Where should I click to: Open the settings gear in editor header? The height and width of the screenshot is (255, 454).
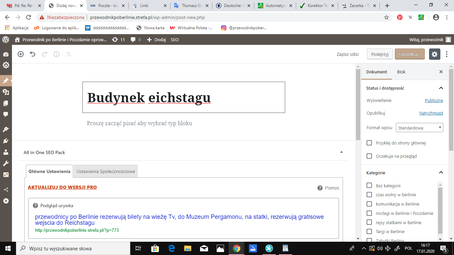[x=434, y=54]
